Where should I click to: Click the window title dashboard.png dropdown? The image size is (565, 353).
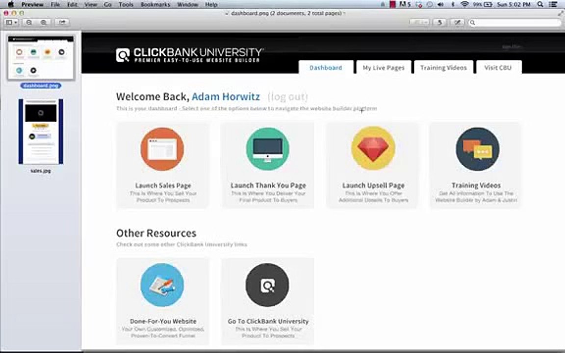[x=285, y=13]
